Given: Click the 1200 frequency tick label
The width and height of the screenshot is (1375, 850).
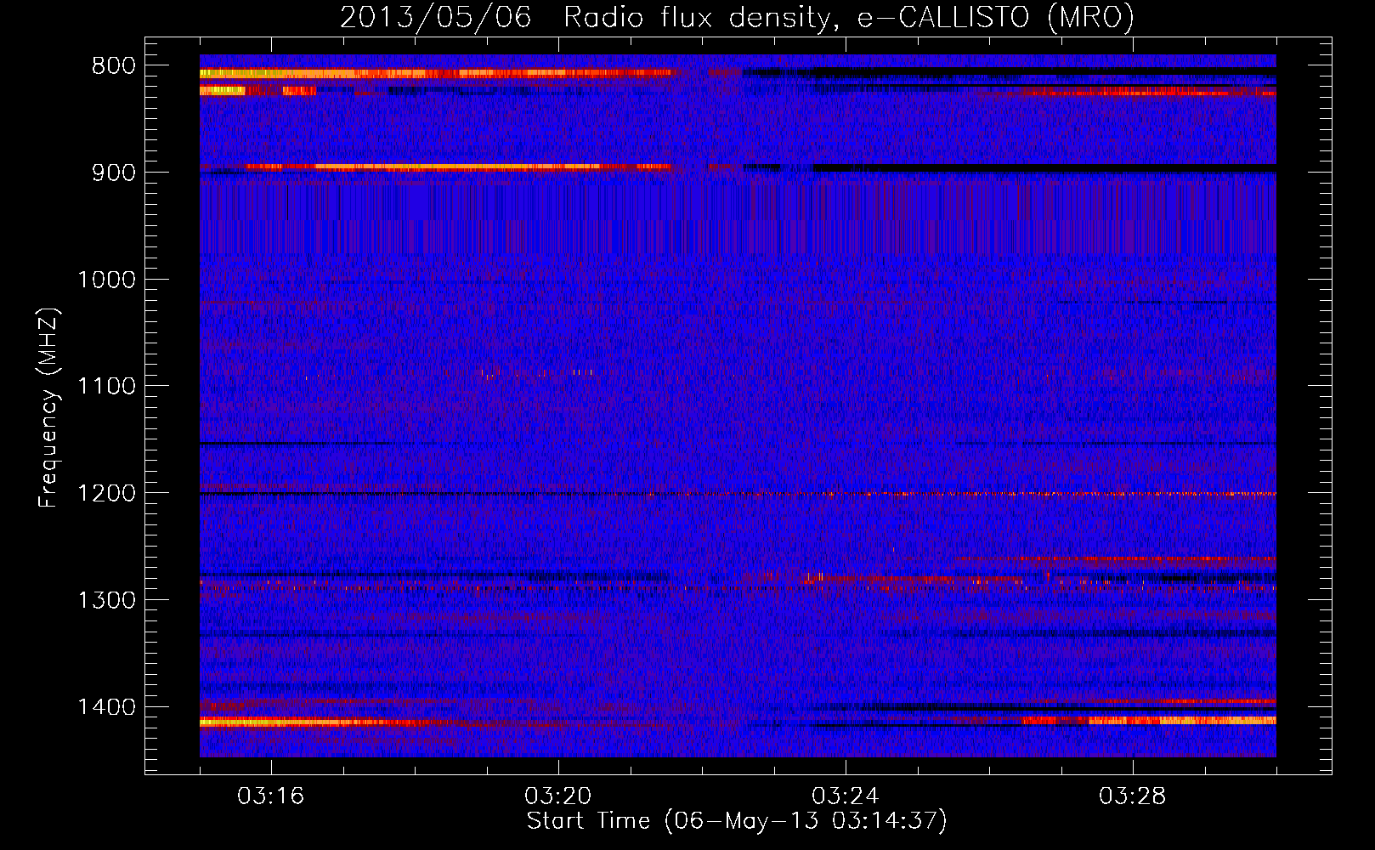Looking at the screenshot, I should click(106, 494).
